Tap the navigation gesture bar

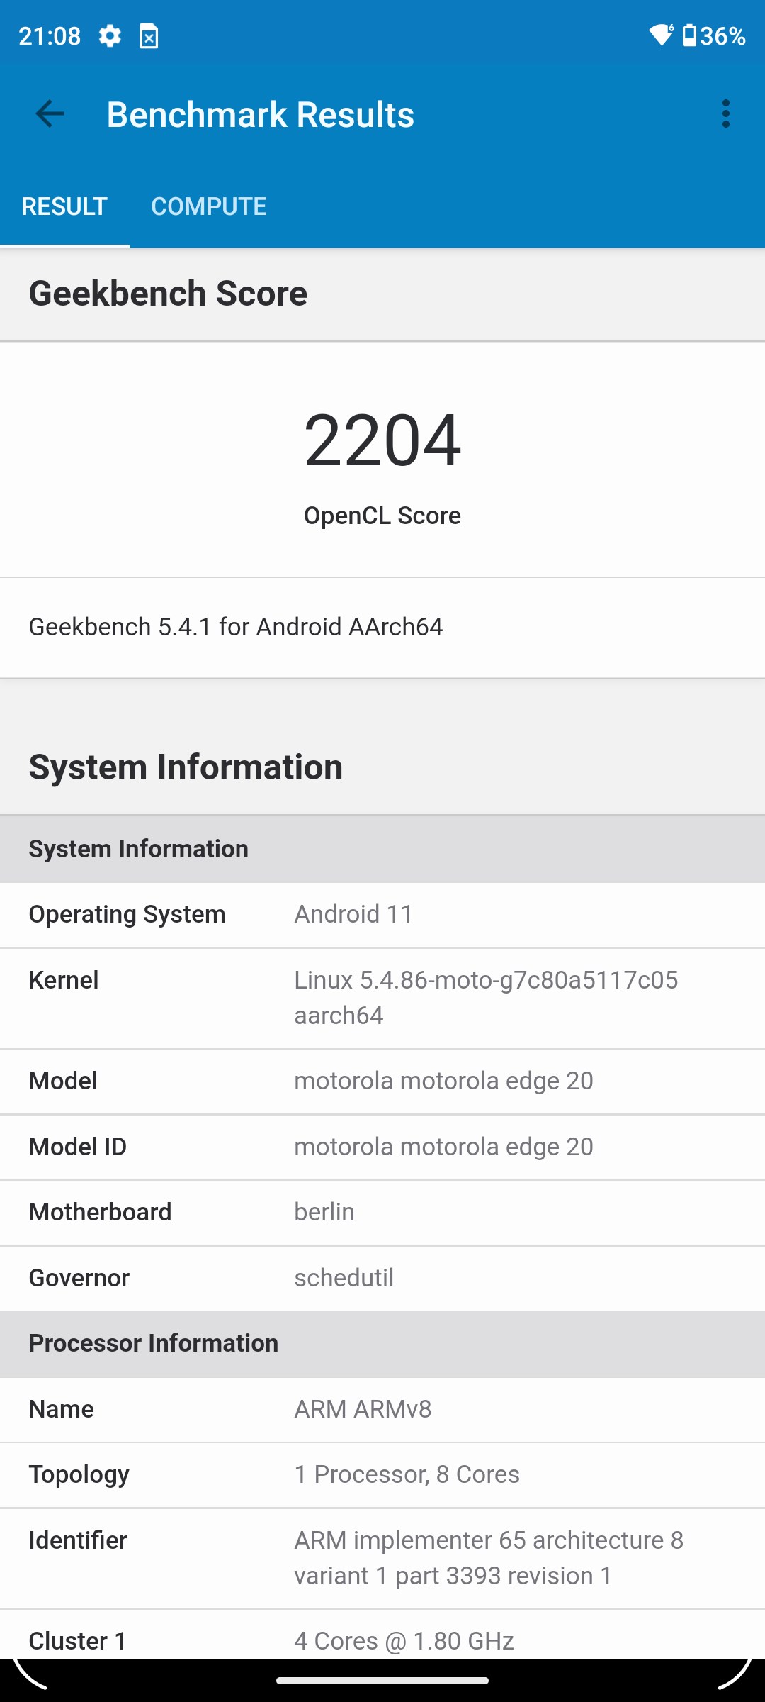[x=382, y=1680]
